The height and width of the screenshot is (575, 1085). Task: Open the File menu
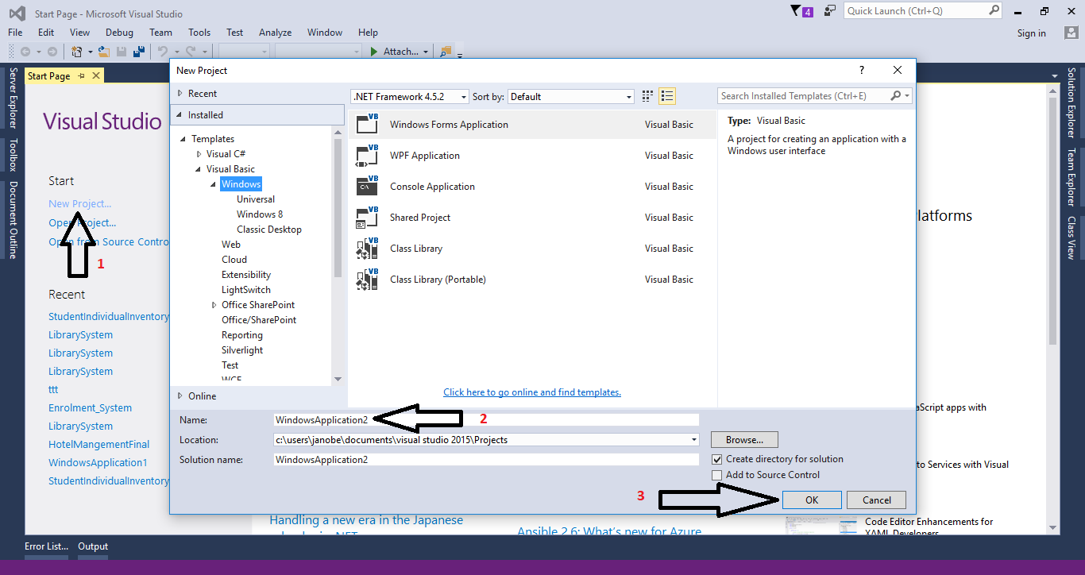click(x=15, y=33)
